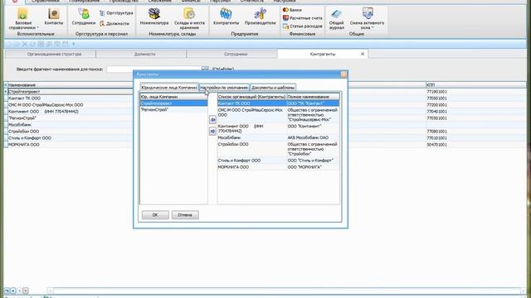Open the Производство ribbon tab
Screen dimensions: 531x298
124,2
